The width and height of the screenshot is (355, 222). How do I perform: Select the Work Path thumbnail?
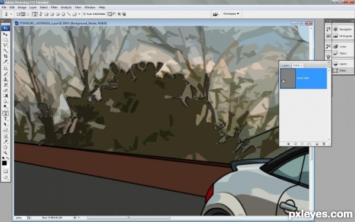[x=288, y=79]
